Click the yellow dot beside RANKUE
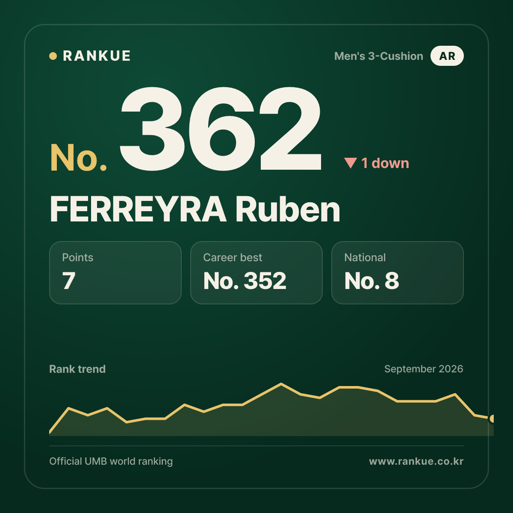Viewport: 513px width, 513px height. pyautogui.click(x=53, y=56)
